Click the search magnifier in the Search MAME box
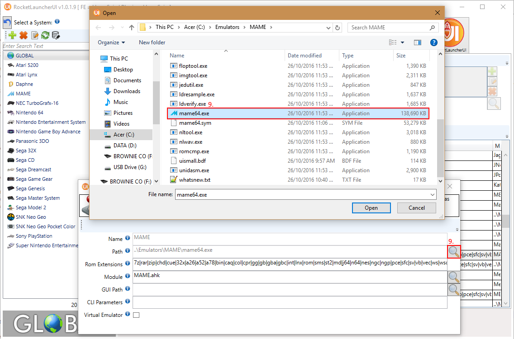This screenshot has height=339, width=514. (432, 28)
